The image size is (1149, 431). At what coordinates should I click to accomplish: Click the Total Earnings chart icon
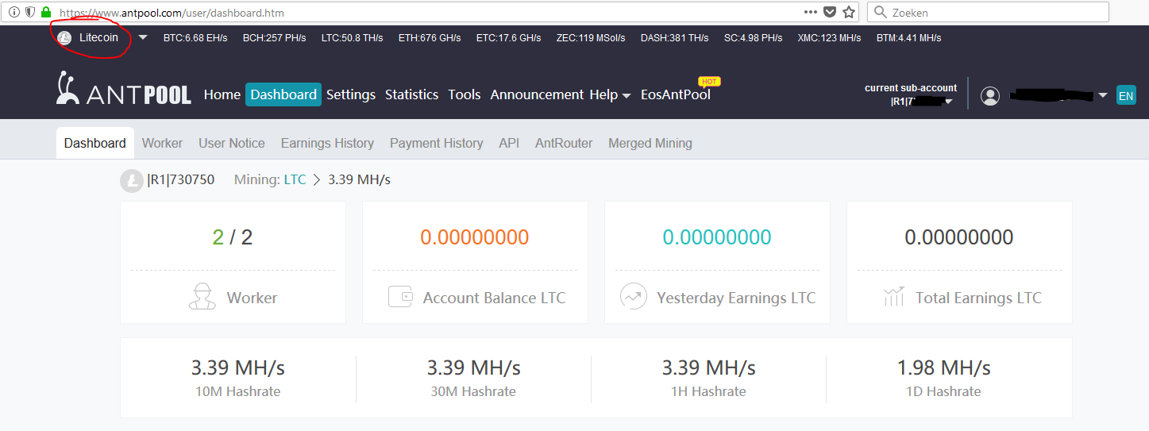(893, 297)
